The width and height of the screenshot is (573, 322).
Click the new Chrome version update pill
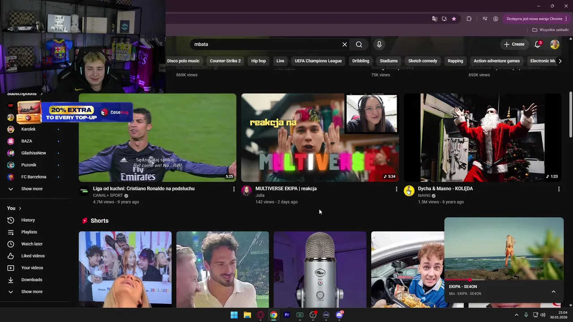click(535, 19)
